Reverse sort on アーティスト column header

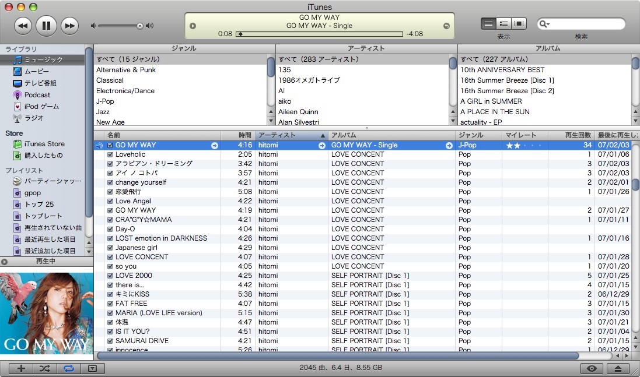click(x=292, y=135)
